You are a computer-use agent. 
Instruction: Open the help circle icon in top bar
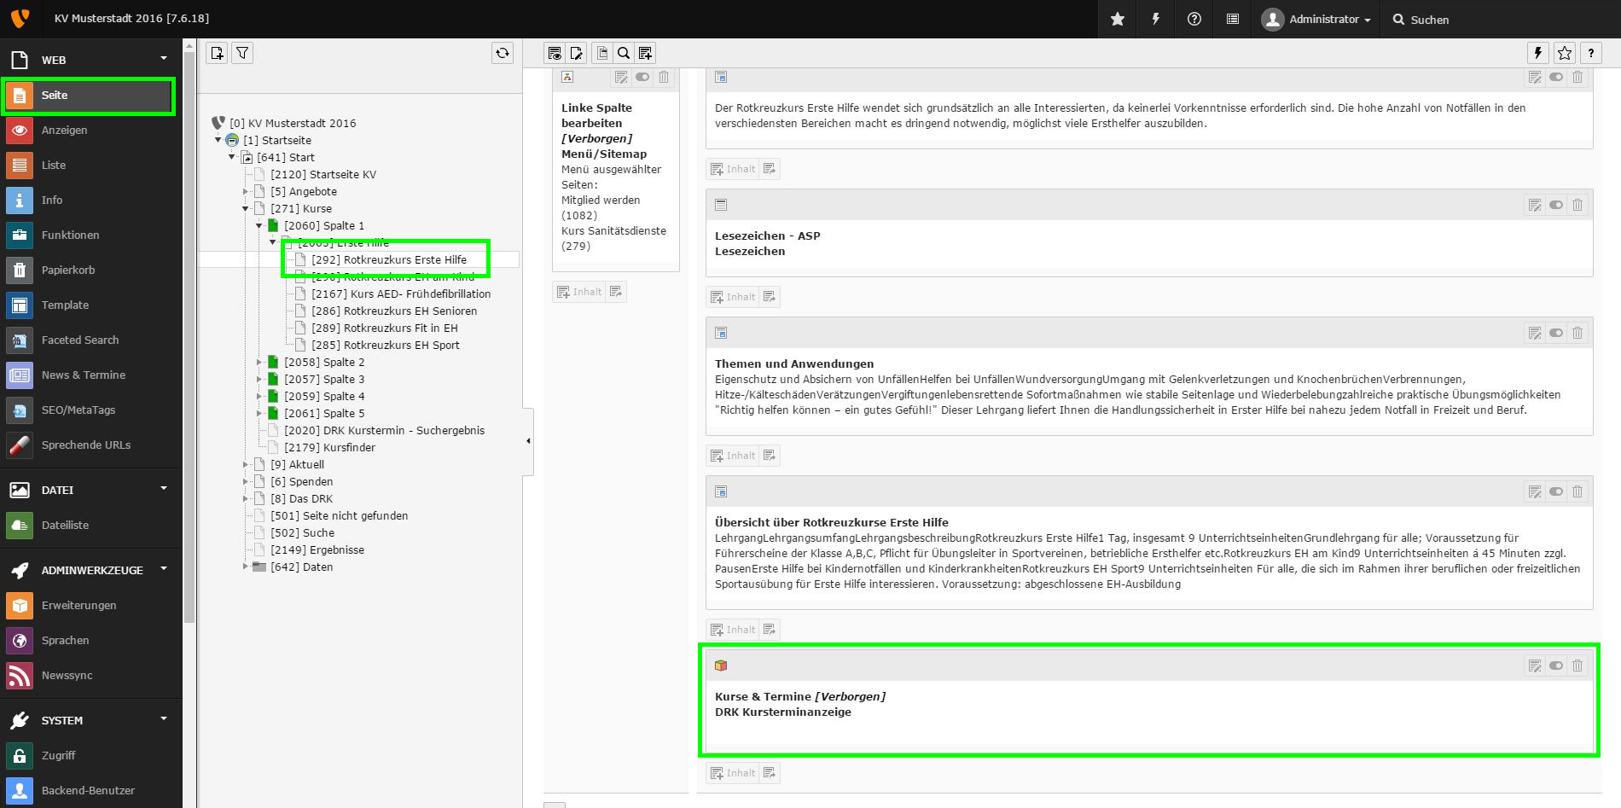click(1194, 19)
